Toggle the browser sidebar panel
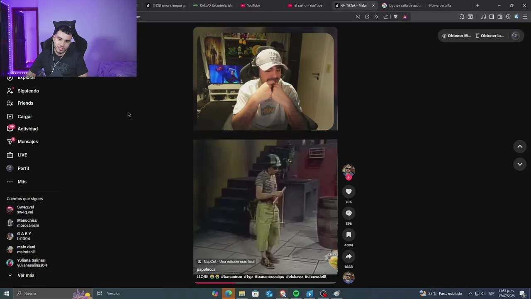Viewport: 531px width, 299px height. [492, 17]
